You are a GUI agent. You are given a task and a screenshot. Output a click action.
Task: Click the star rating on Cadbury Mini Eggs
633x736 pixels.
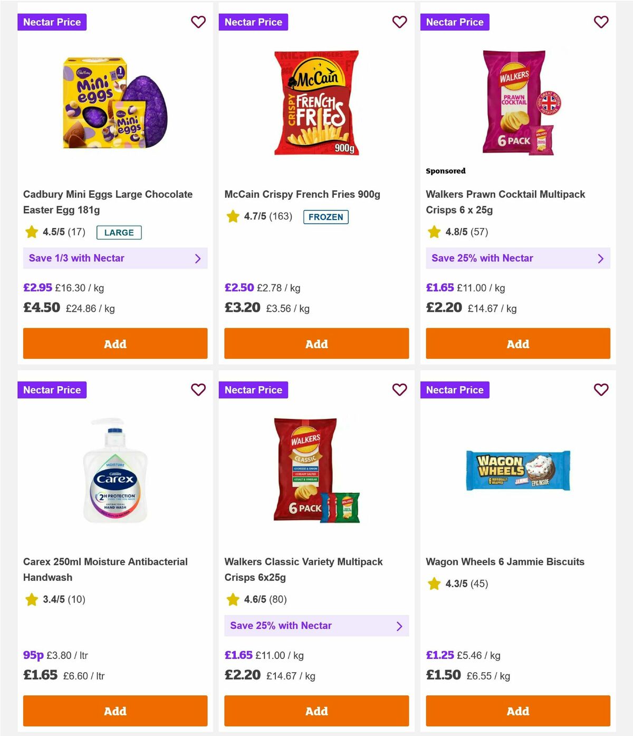pos(32,232)
